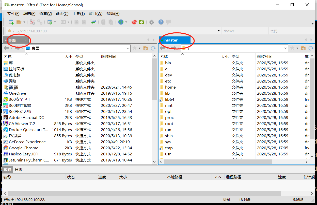Click the settings gear in the toolbar
The image size is (317, 205).
pyautogui.click(x=152, y=22)
